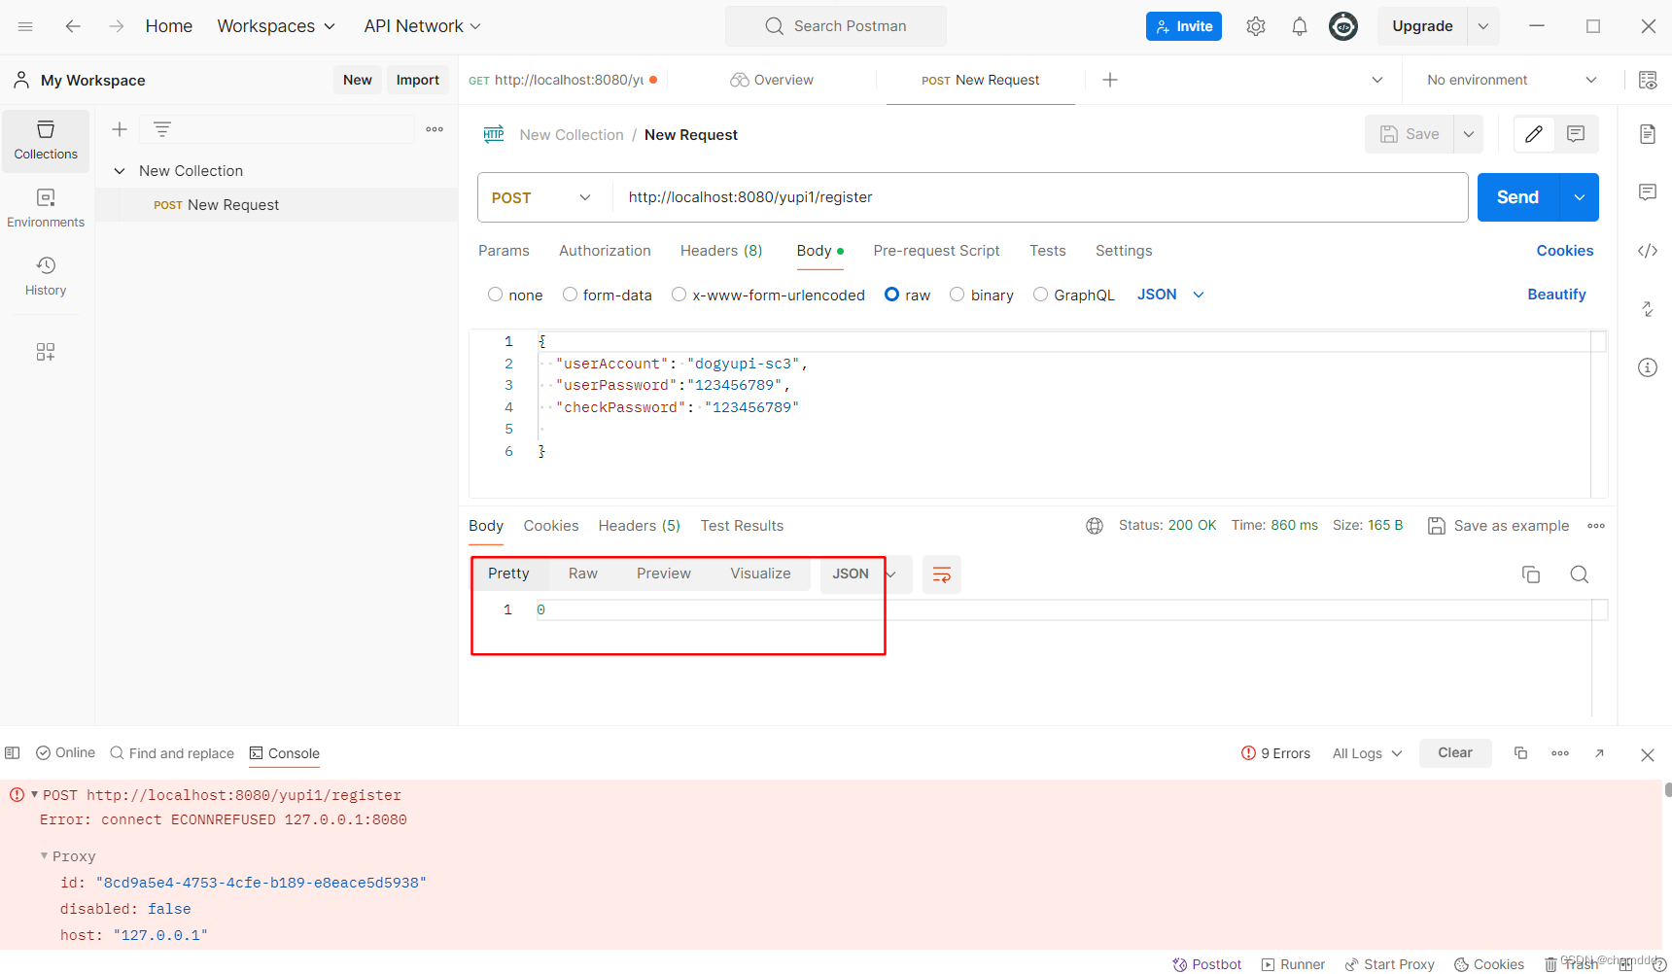This screenshot has width=1672, height=974.
Task: Click the response network globe icon
Action: (x=1095, y=526)
